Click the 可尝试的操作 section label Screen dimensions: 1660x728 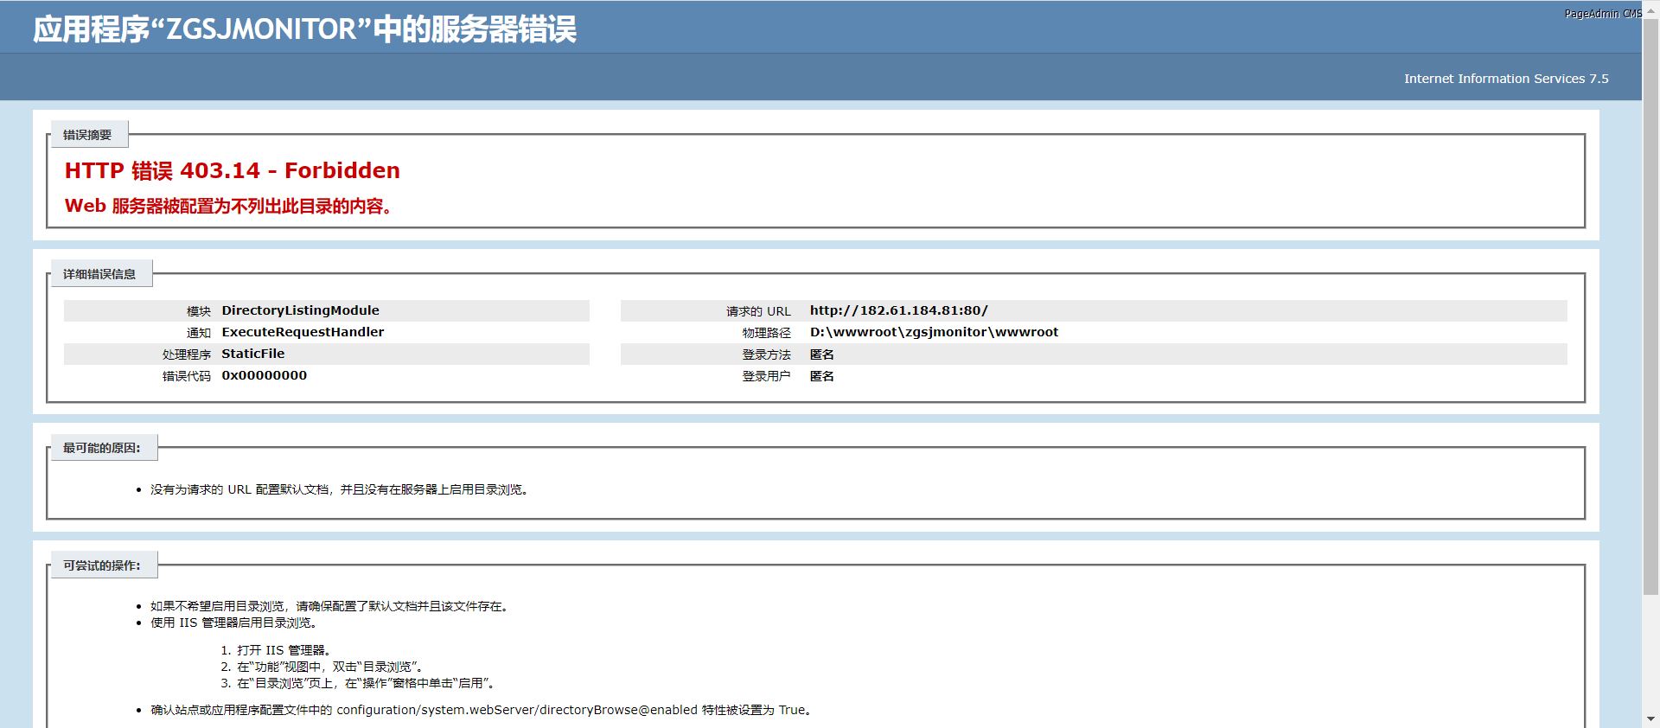[101, 565]
